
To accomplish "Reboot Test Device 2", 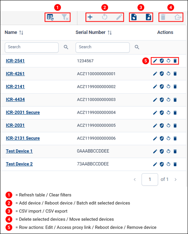I will click(168, 164).
